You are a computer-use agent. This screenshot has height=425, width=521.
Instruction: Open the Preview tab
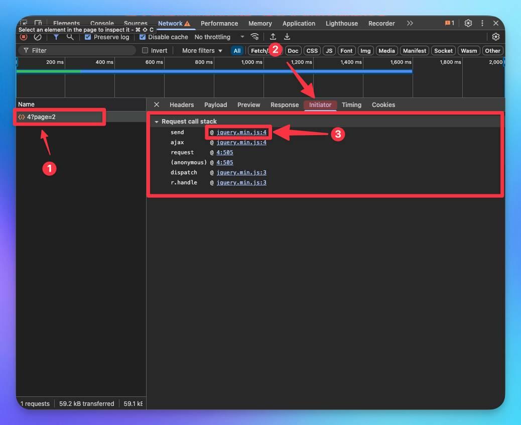click(x=248, y=105)
